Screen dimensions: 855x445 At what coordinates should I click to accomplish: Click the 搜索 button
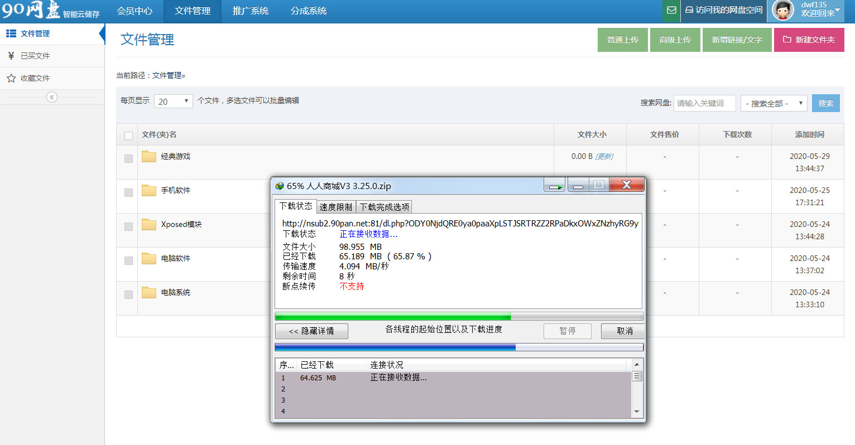pyautogui.click(x=826, y=103)
